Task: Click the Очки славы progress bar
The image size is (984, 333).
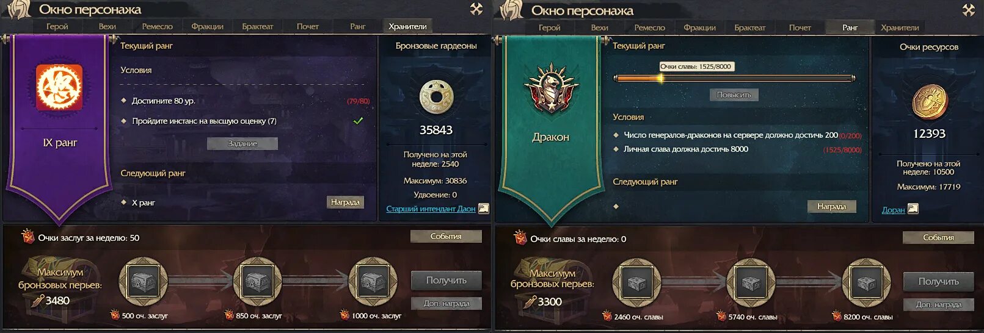Action: [734, 78]
